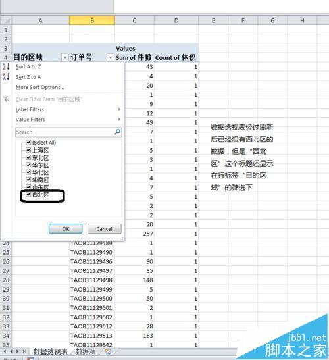Select row 25 header
The height and width of the screenshot is (360, 329).
[6, 252]
